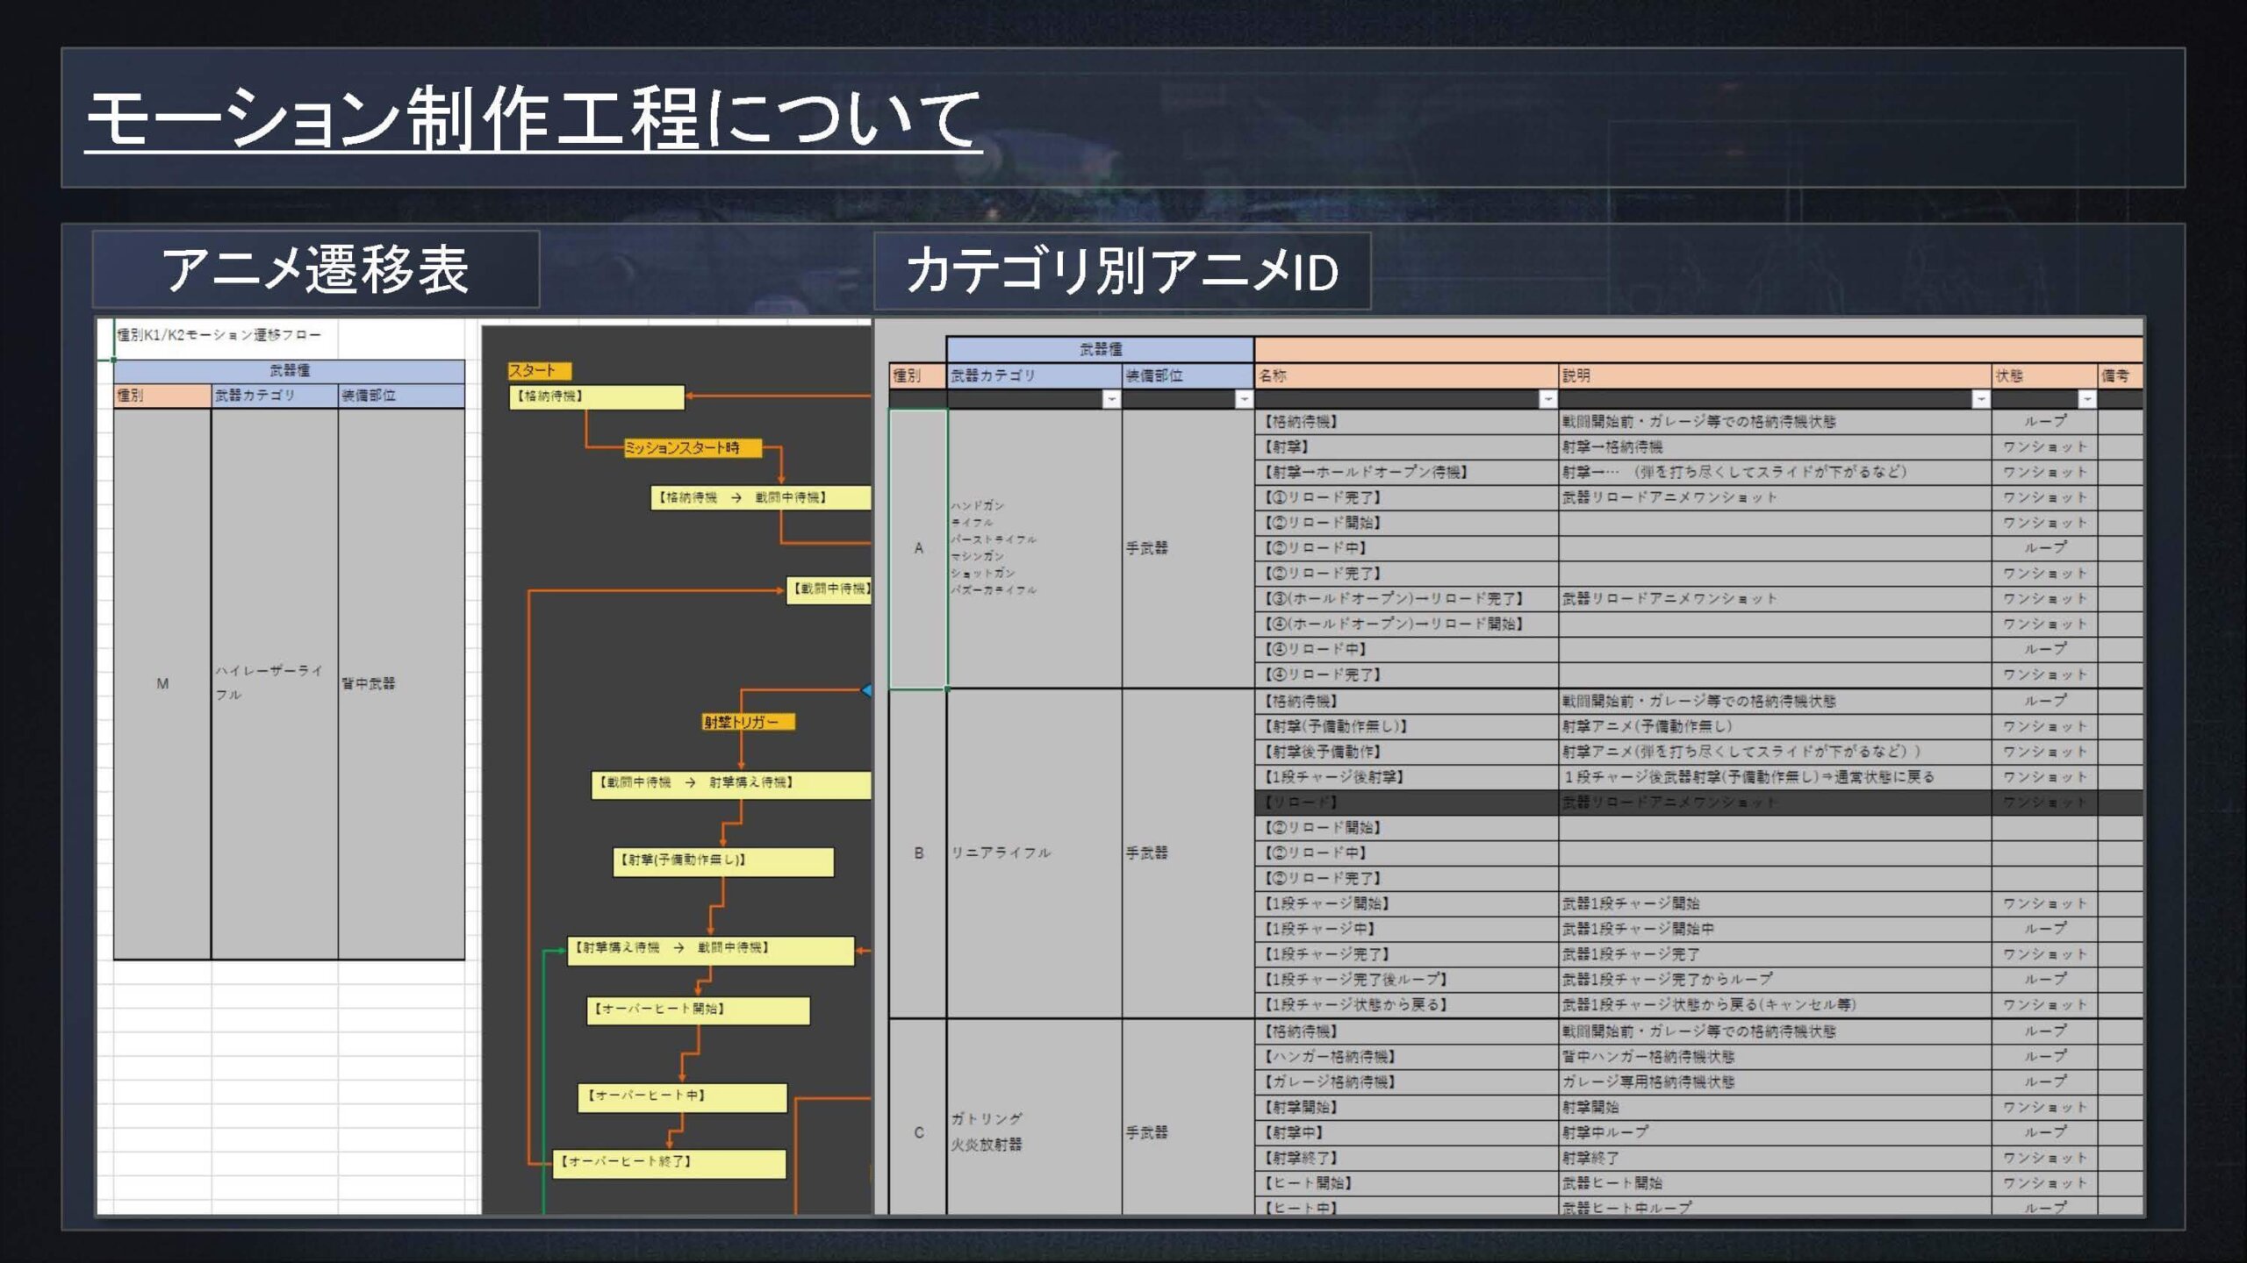The height and width of the screenshot is (1263, 2247).
Task: Select the 【1段チャージ中】 name cell
Action: pos(1406,930)
